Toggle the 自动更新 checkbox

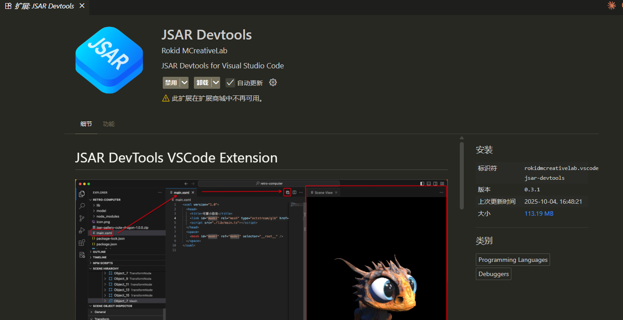tap(230, 83)
